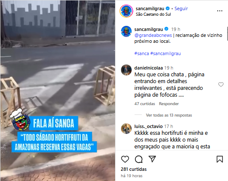Open comments with the speech bubble icon

pyautogui.click(x=138, y=159)
